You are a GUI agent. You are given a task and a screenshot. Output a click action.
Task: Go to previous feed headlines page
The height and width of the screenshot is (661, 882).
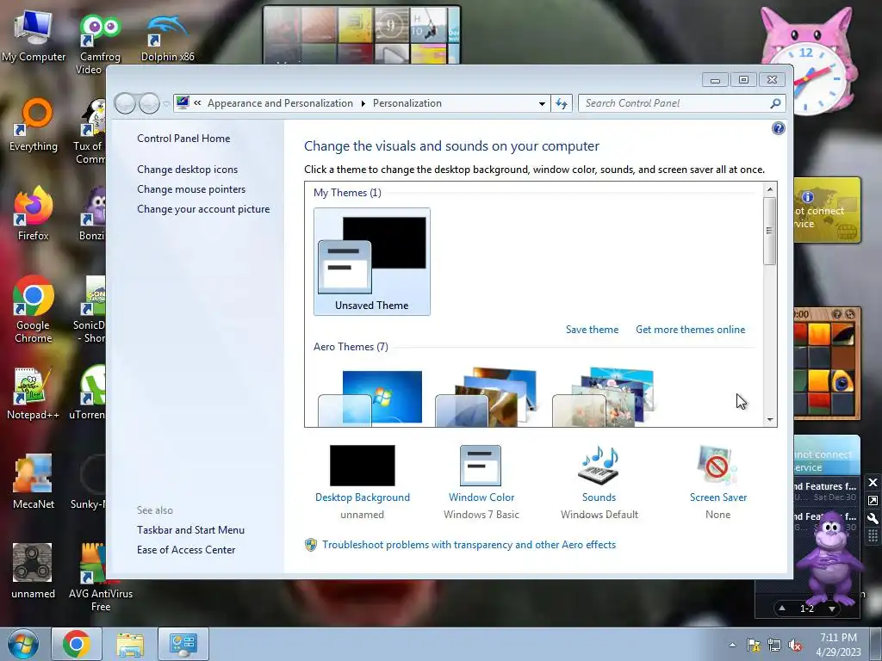[x=782, y=608]
